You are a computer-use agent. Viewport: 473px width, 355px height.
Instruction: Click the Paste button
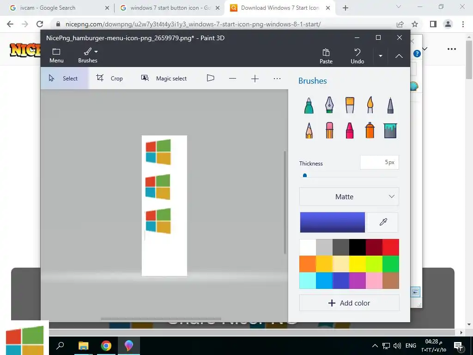[326, 56]
